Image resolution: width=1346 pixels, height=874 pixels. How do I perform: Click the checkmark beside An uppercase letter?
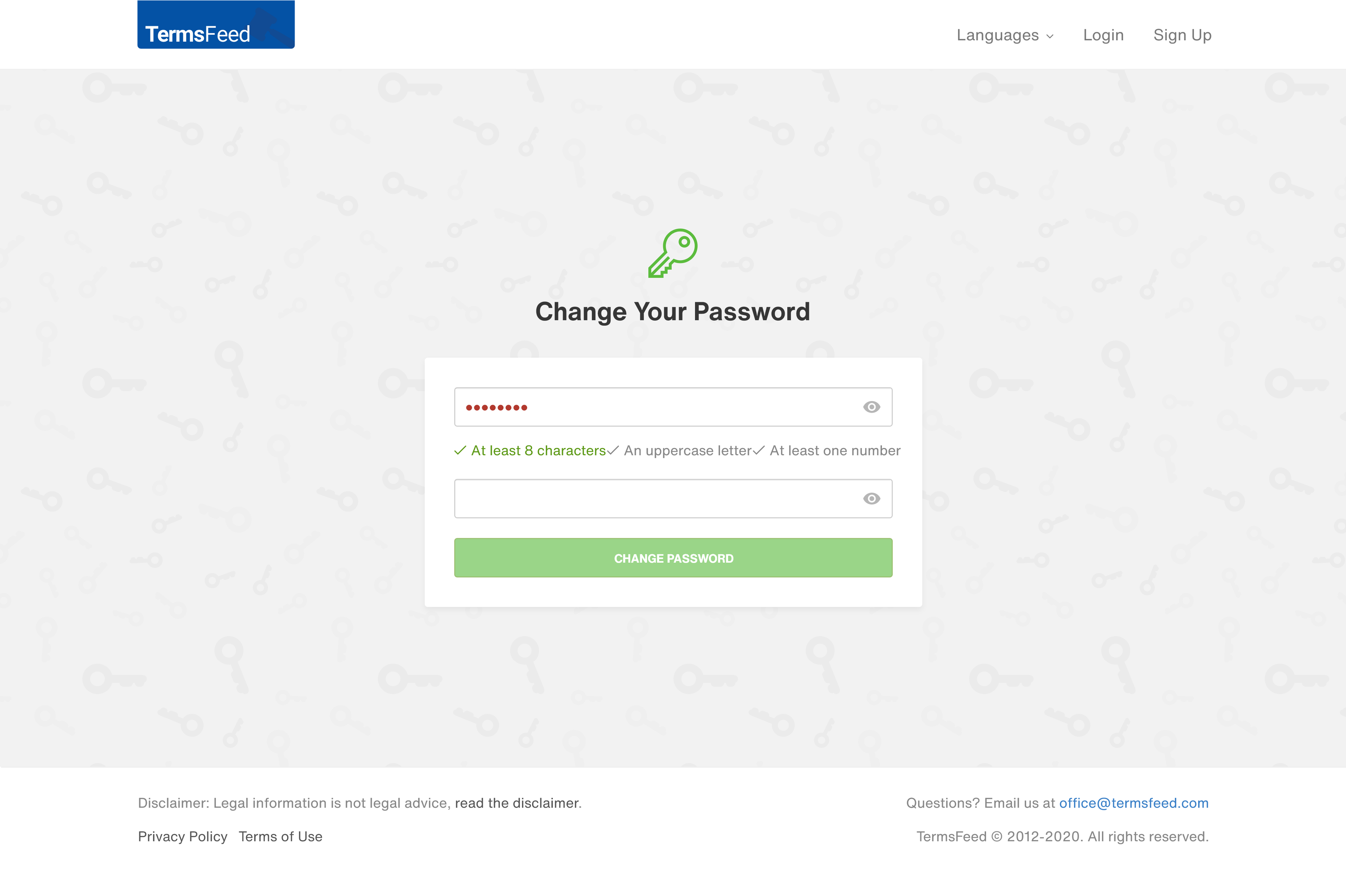point(613,450)
